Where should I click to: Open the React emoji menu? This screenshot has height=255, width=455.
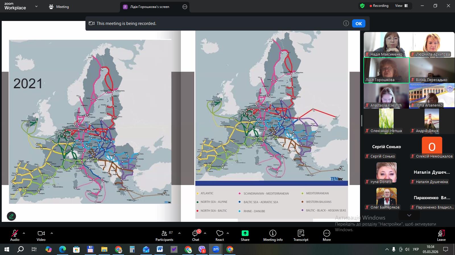coord(220,235)
